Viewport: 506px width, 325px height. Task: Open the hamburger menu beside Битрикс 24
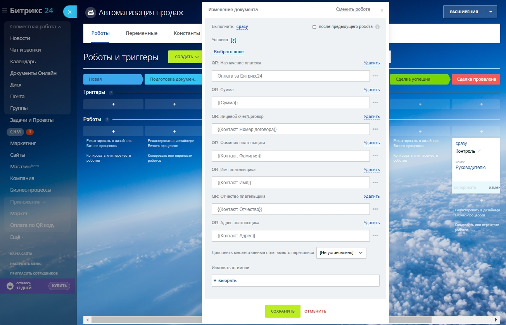(5, 11)
